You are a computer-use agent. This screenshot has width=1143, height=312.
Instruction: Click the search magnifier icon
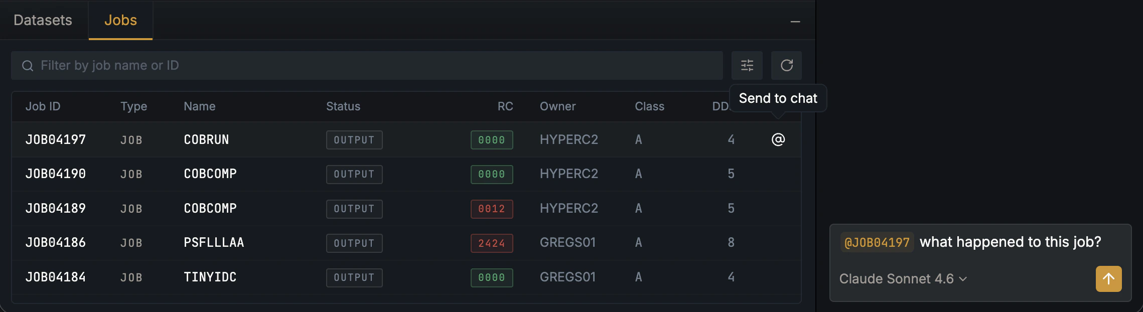28,66
